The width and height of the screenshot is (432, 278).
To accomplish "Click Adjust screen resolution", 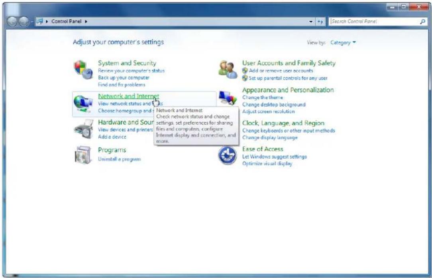I will (268, 112).
